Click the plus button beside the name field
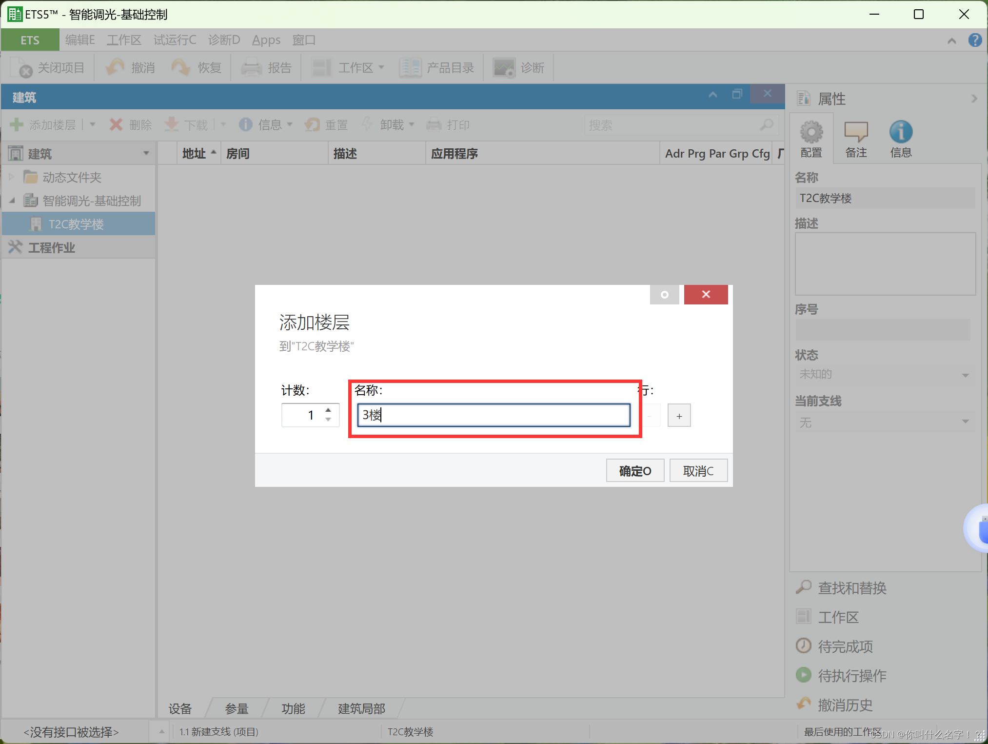 [x=679, y=416]
